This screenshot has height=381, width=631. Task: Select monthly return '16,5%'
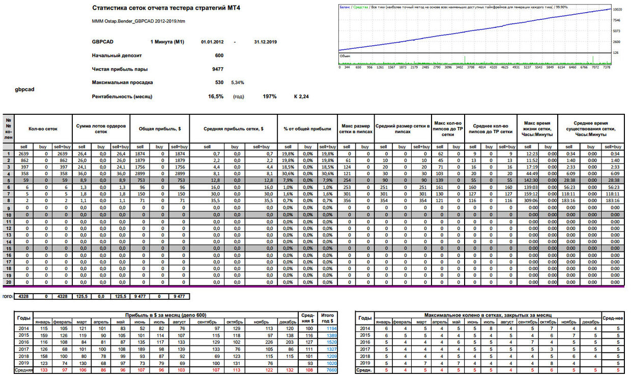coord(216,97)
